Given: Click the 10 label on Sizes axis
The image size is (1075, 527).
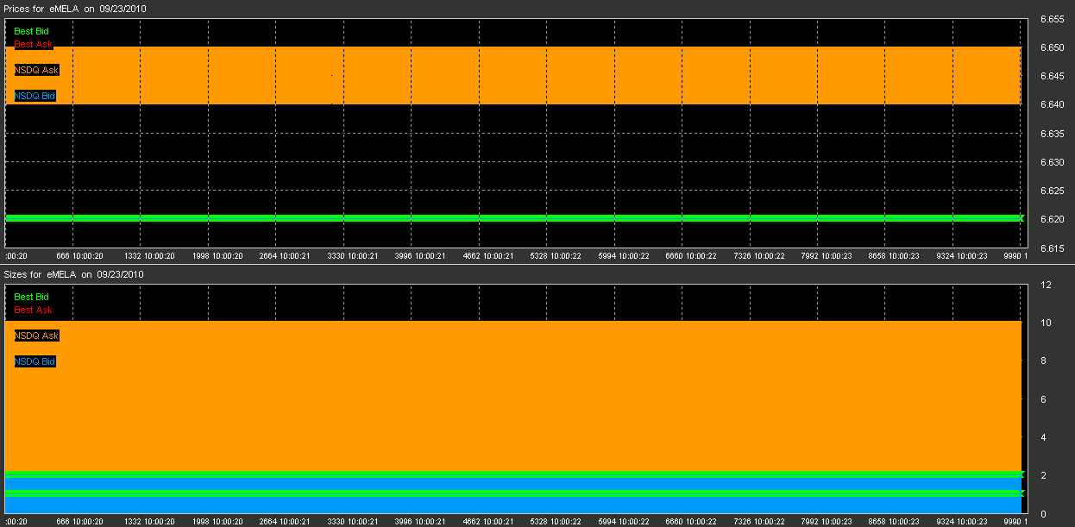Looking at the screenshot, I should coord(1045,323).
